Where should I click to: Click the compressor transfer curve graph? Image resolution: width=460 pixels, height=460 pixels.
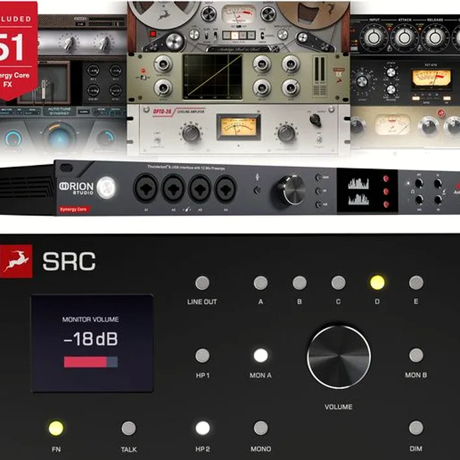(x=212, y=77)
